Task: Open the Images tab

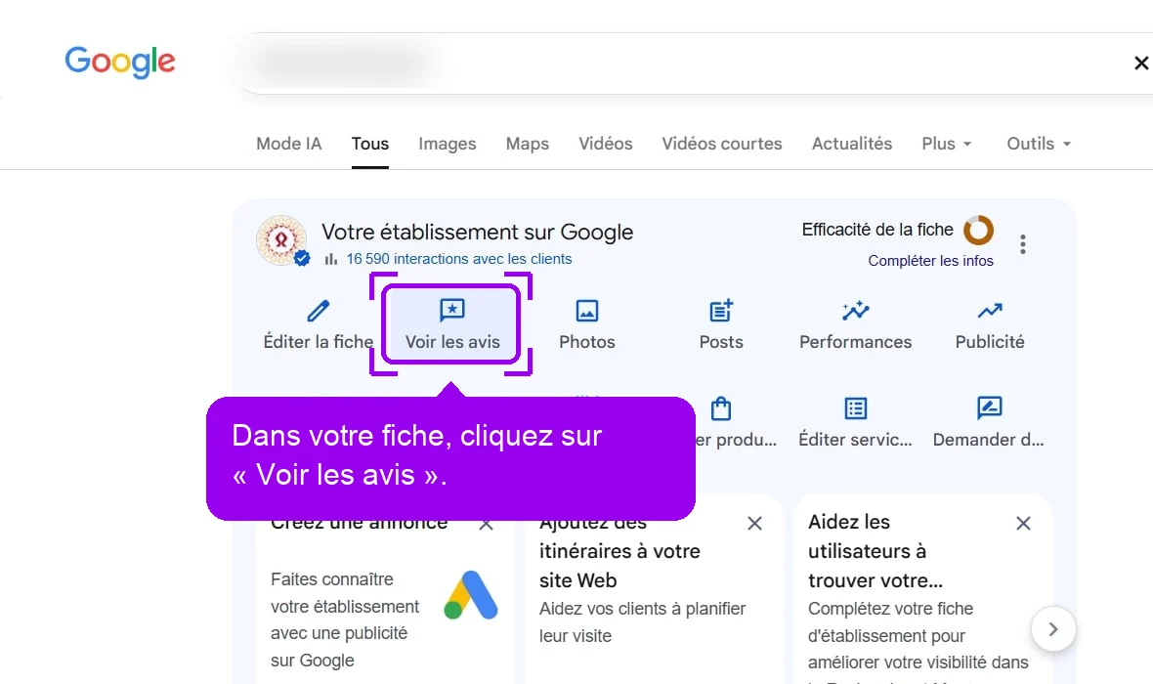Action: 448,144
